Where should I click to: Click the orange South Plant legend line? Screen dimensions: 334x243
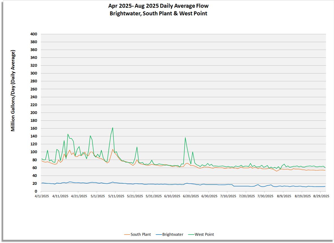click(127, 234)
